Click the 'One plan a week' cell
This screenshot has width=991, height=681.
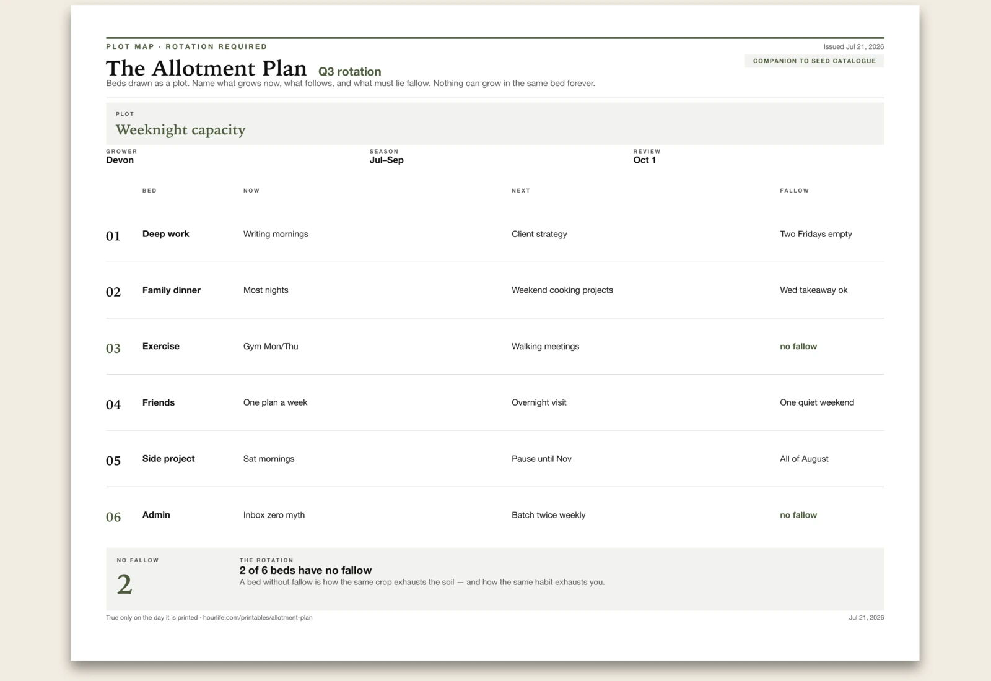275,402
